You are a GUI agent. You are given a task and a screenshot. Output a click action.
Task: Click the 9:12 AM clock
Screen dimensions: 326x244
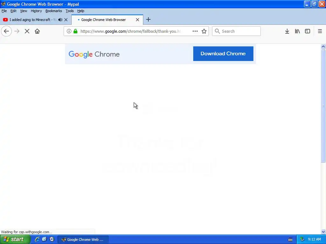pyautogui.click(x=314, y=240)
